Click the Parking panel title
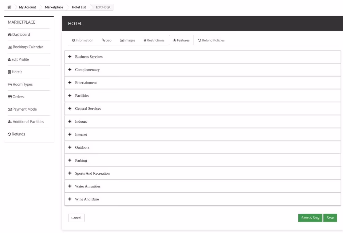Screen dimensions: 343x233 tap(81, 160)
